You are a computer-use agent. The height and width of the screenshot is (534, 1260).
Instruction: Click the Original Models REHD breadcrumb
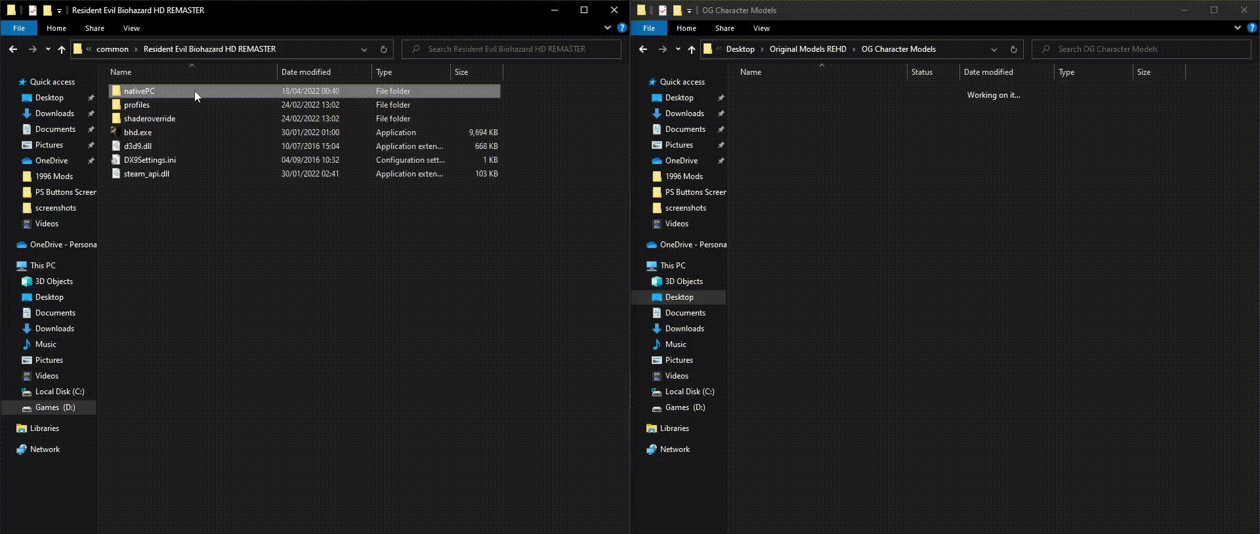808,49
